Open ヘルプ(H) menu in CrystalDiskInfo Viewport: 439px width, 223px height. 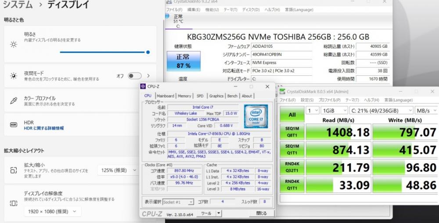272,10
